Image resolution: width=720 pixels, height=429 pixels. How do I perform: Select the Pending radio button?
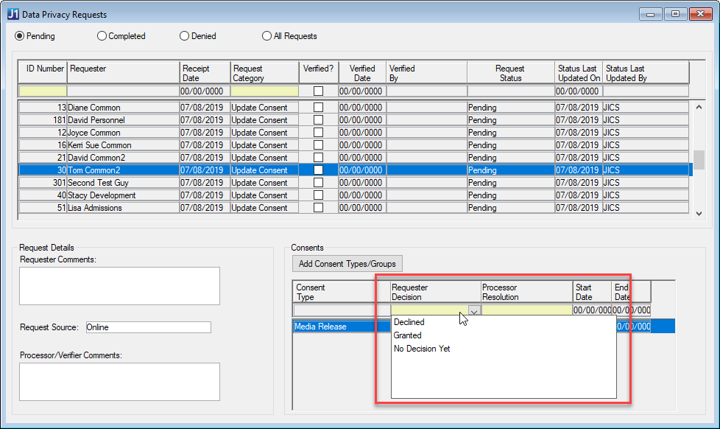pos(20,36)
